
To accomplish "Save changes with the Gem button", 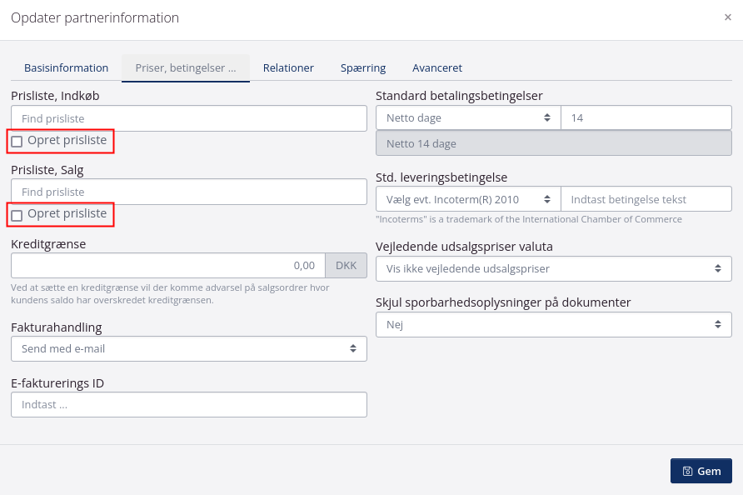I will [701, 471].
